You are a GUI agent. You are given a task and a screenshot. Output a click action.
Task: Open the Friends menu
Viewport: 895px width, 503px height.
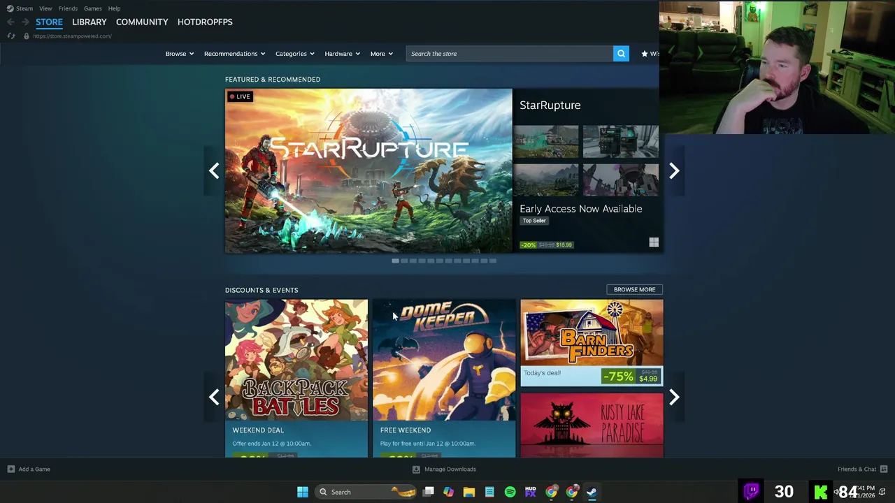tap(68, 8)
